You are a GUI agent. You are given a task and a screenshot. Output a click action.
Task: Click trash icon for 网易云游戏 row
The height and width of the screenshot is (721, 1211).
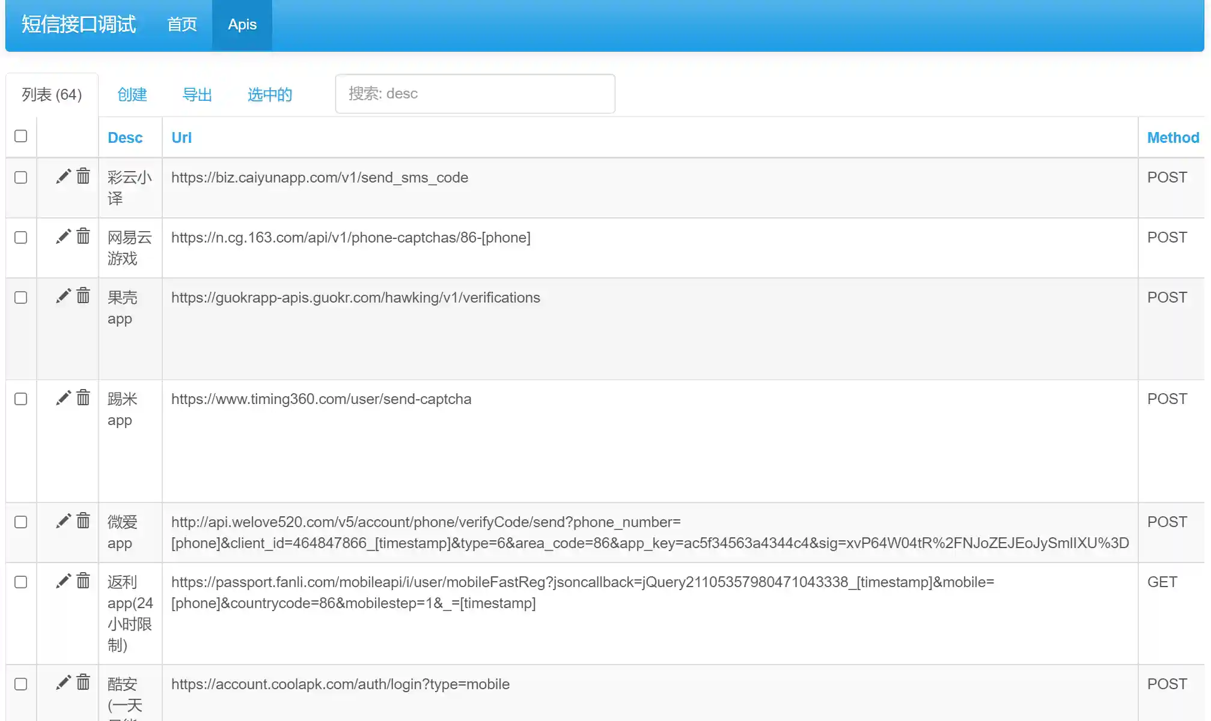84,237
